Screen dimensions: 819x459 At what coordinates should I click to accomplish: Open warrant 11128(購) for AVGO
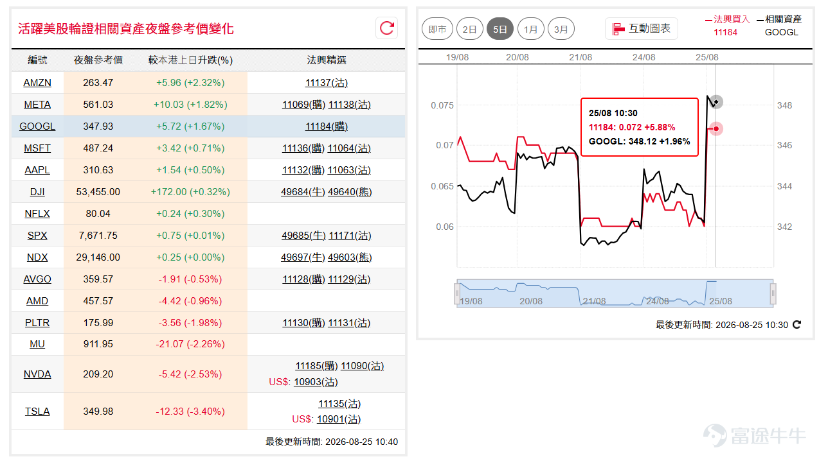(304, 279)
